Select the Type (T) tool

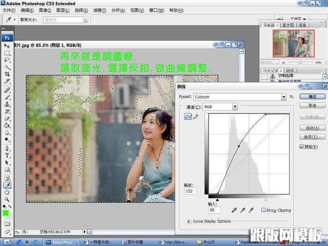(7, 155)
